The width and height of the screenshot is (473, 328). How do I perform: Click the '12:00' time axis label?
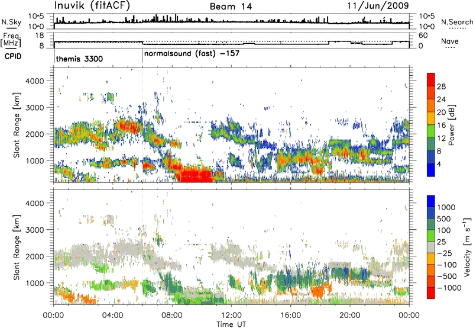point(231,316)
